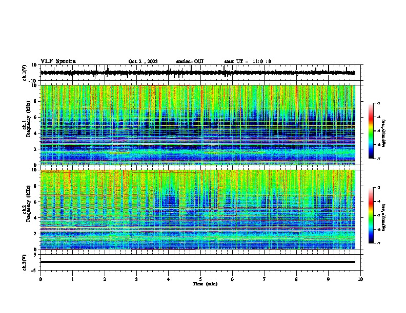Viewport: 406px width, 313px height.
Task: Click the "9" tick label on time axis
Action: (328, 279)
